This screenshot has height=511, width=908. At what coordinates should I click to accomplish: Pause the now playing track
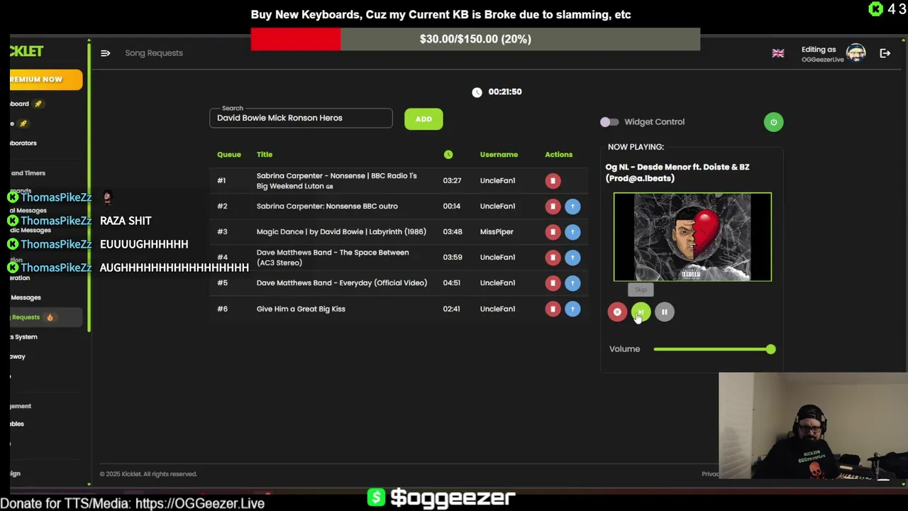(664, 312)
